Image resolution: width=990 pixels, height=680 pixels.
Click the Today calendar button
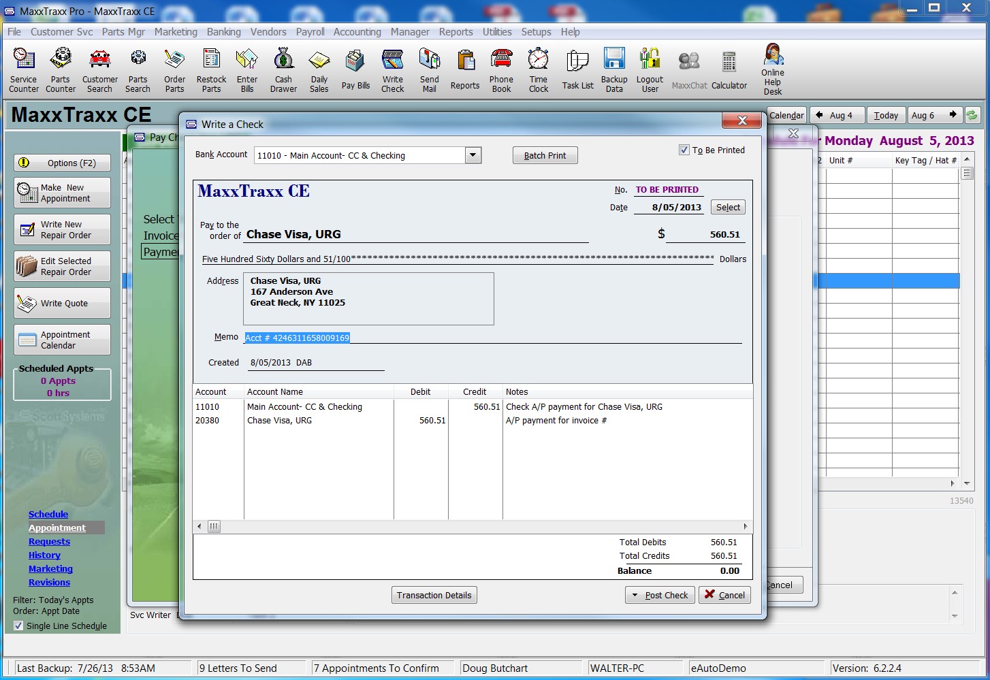[886, 115]
